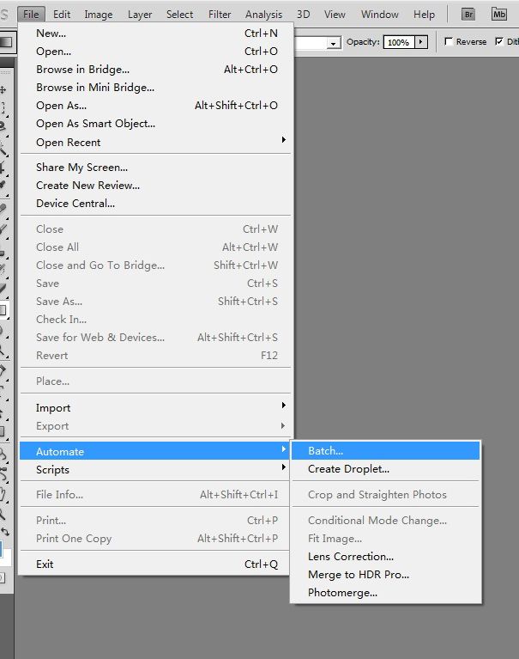Open the options bar mode dropdown arrow
Image resolution: width=519 pixels, height=659 pixels.
[333, 43]
